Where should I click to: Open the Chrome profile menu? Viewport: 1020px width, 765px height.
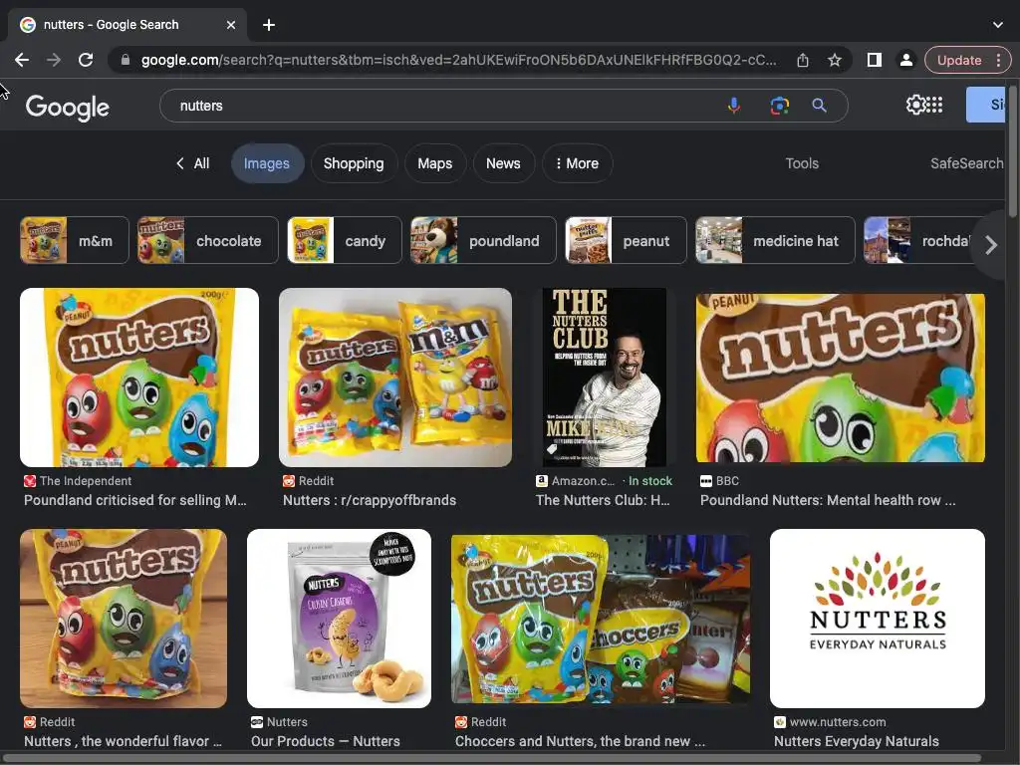(905, 60)
